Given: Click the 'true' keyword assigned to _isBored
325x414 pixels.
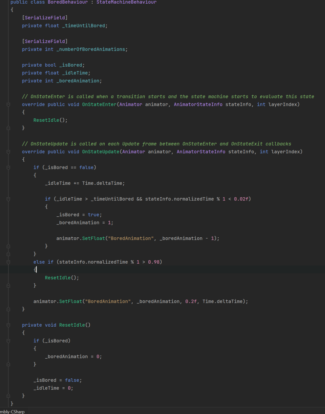Looking at the screenshot, I should point(93,215).
